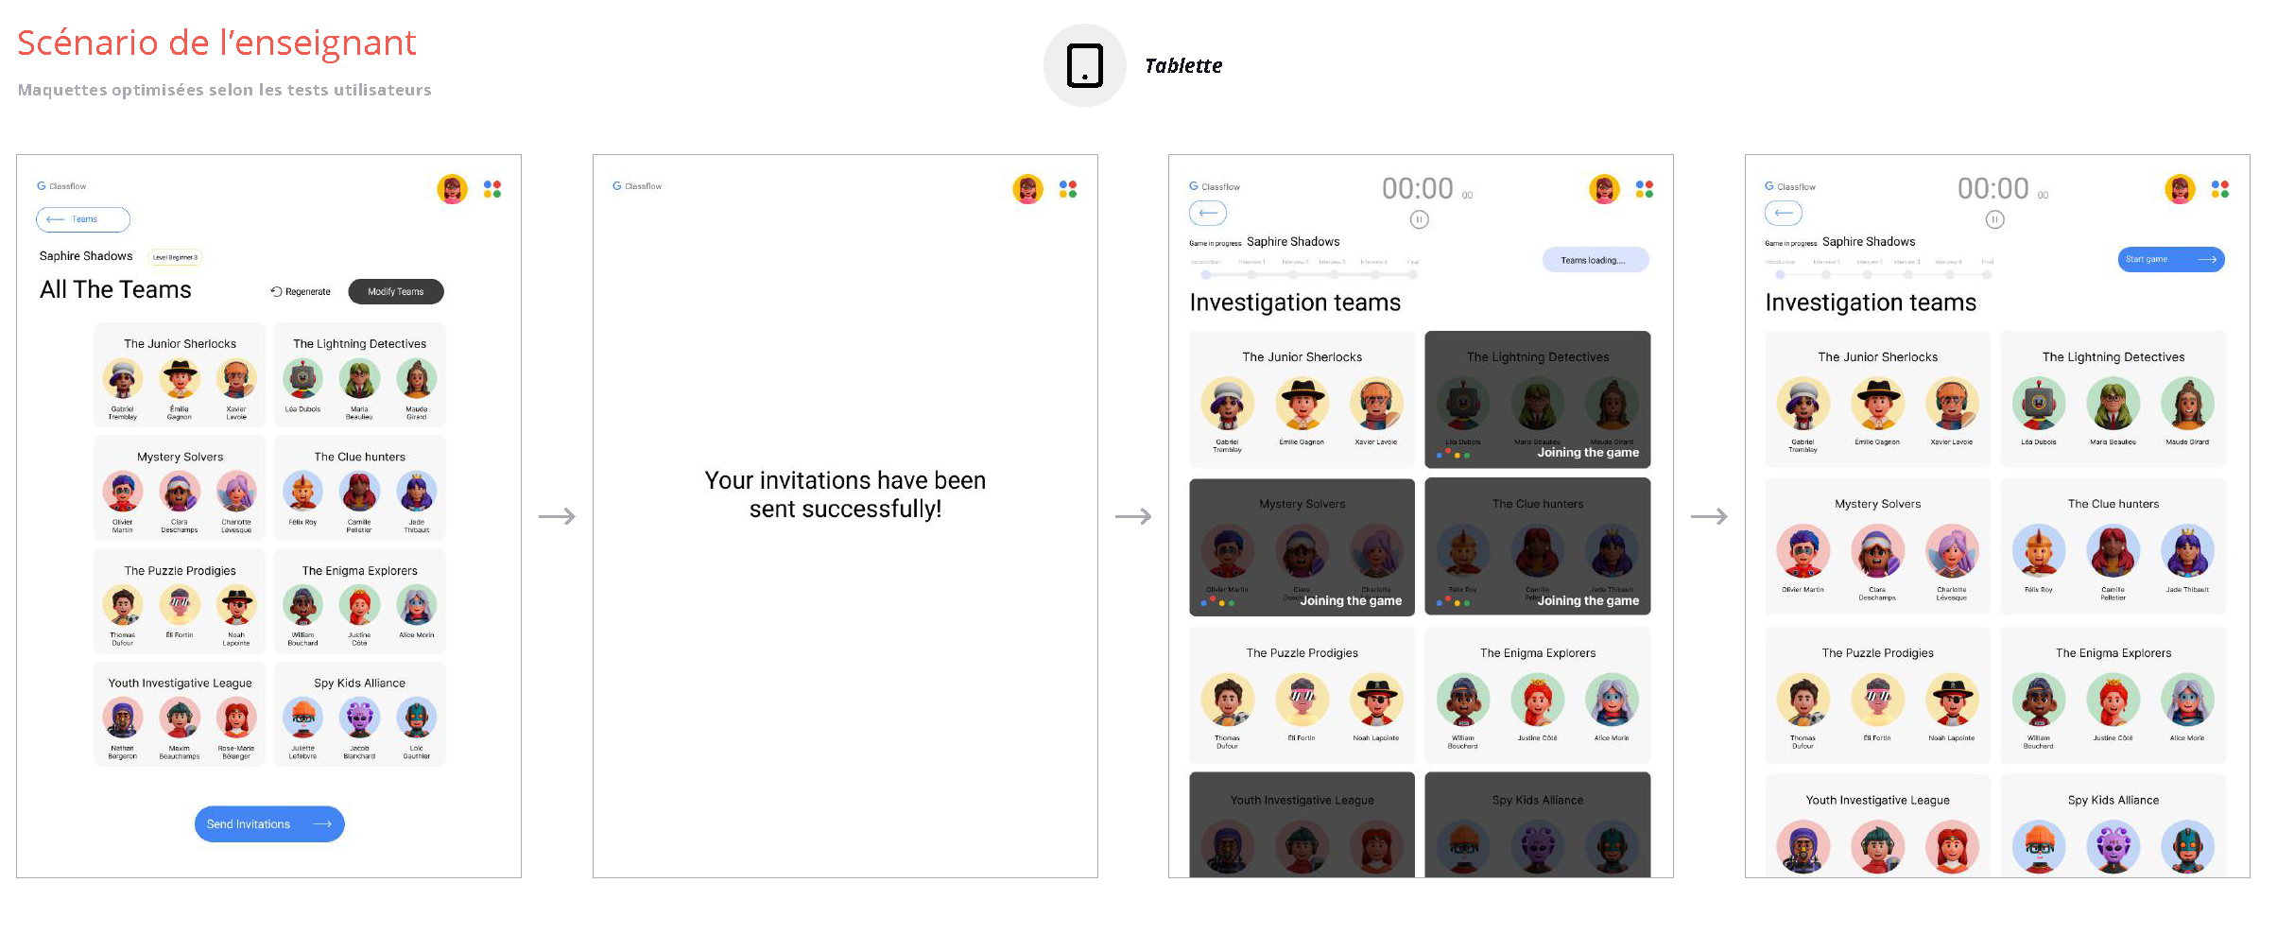2277x952 pixels.
Task: Select Léa Dubois's robot avatar on the first screen
Action: coord(302,379)
